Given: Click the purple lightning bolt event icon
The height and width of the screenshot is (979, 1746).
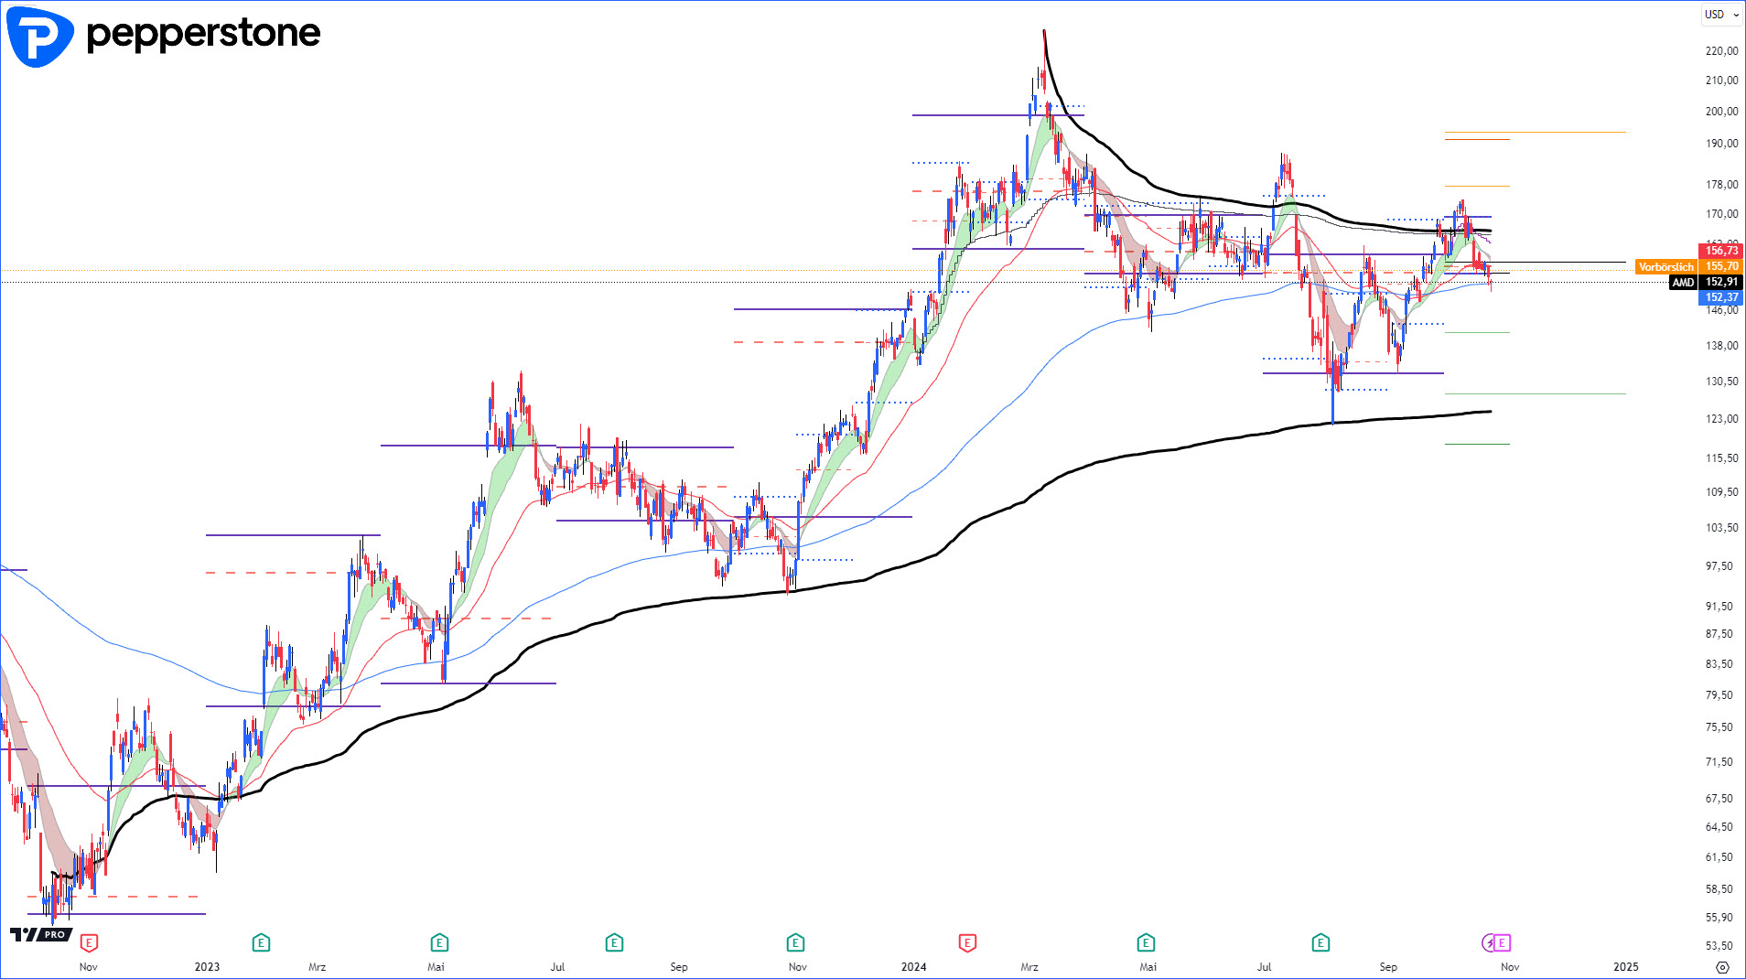Looking at the screenshot, I should point(1489,942).
